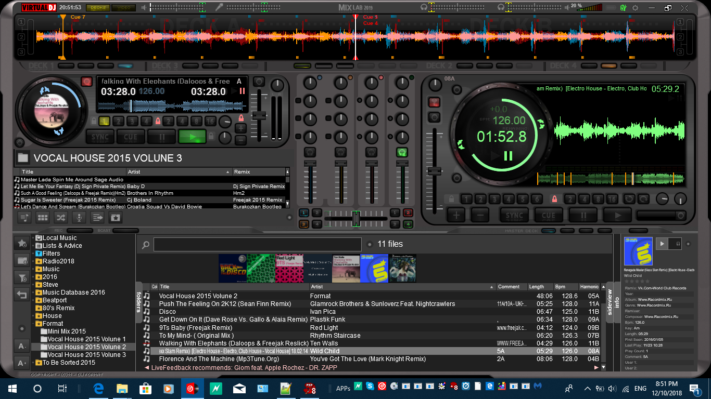Click the folder icon beside VOCAL HOUSE 2015 VOLUME 3
This screenshot has width=711, height=399.
(22, 158)
